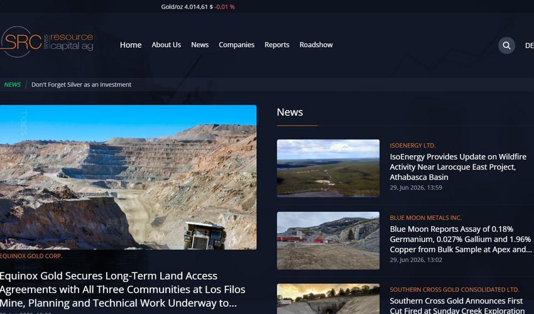
Task: Click the ISOENERGY LTD. company label
Action: [x=413, y=146]
